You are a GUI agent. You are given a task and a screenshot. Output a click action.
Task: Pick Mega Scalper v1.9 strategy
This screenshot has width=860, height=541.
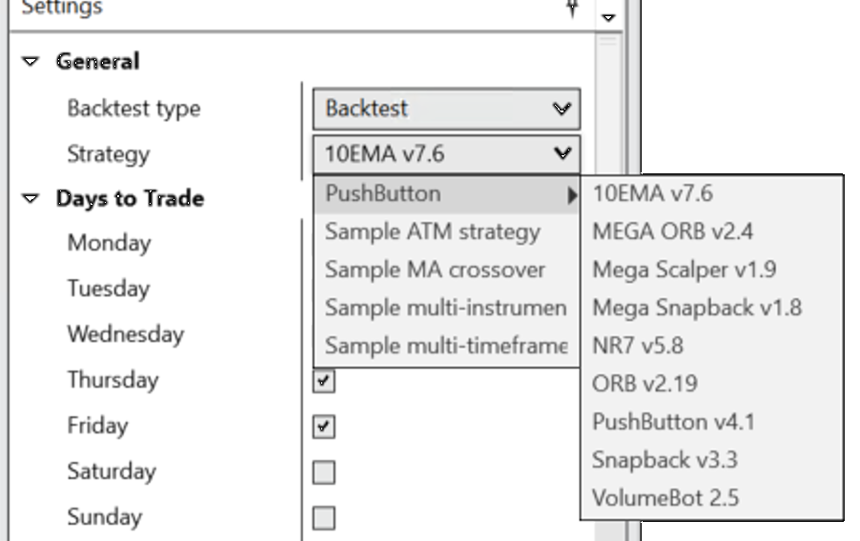(684, 270)
